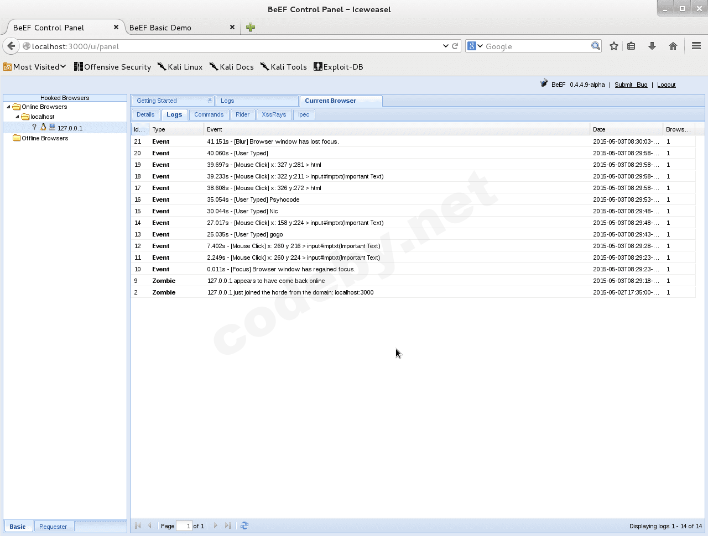This screenshot has width=708, height=536.
Task: Click the Offline Browsers folder icon
Action: (x=17, y=138)
